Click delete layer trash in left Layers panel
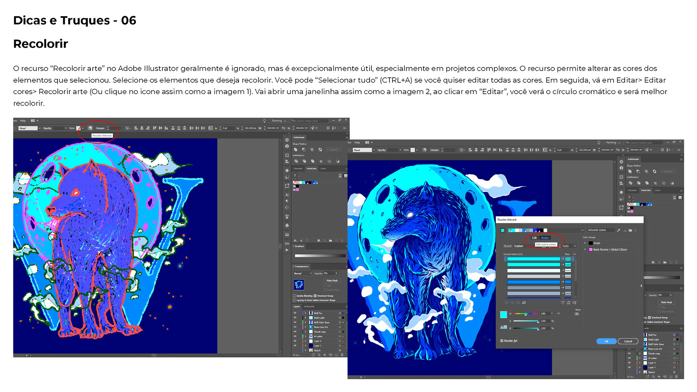The width and height of the screenshot is (697, 392). tap(342, 355)
